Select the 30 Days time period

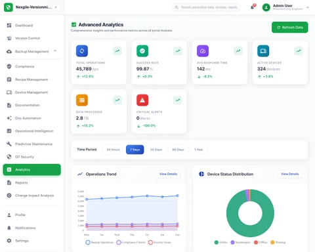(156, 150)
